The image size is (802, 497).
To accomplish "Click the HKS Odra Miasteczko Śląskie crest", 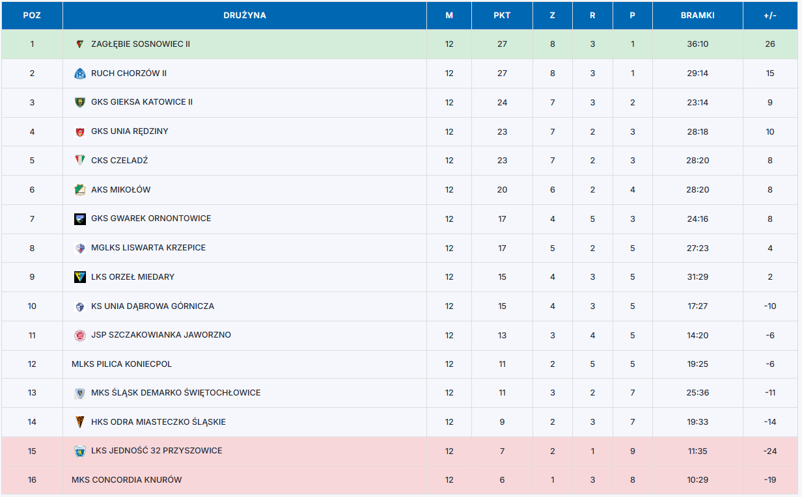I will [80, 422].
